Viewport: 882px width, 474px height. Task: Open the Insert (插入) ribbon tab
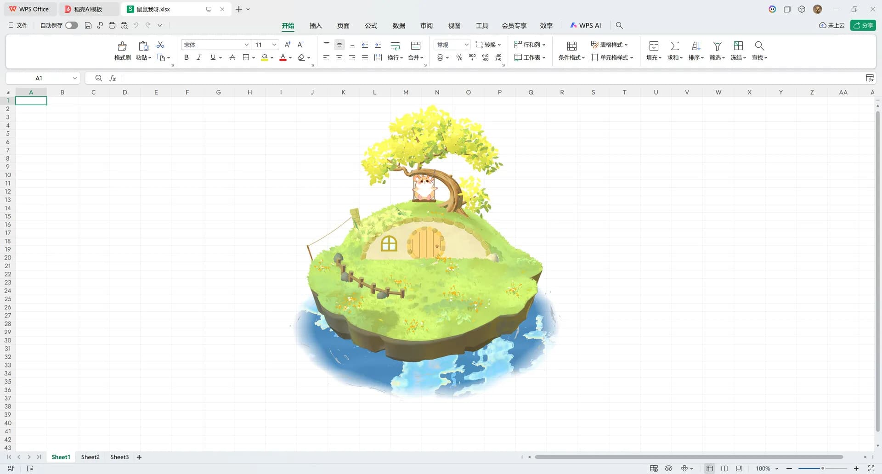point(316,26)
